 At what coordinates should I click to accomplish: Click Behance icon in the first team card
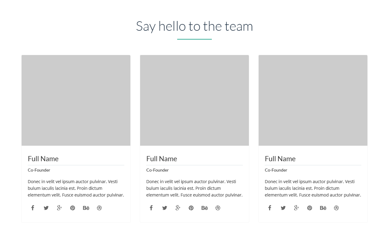[86, 208]
